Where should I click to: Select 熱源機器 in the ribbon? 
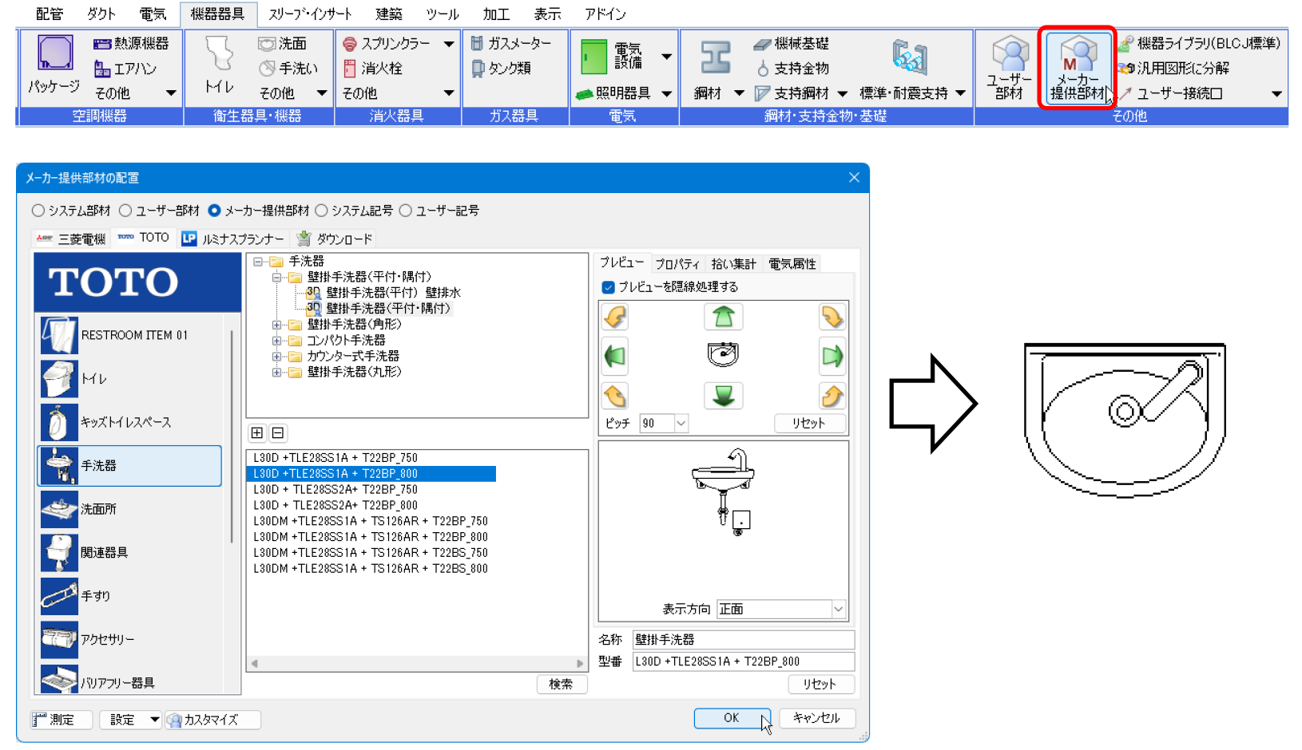(x=131, y=43)
